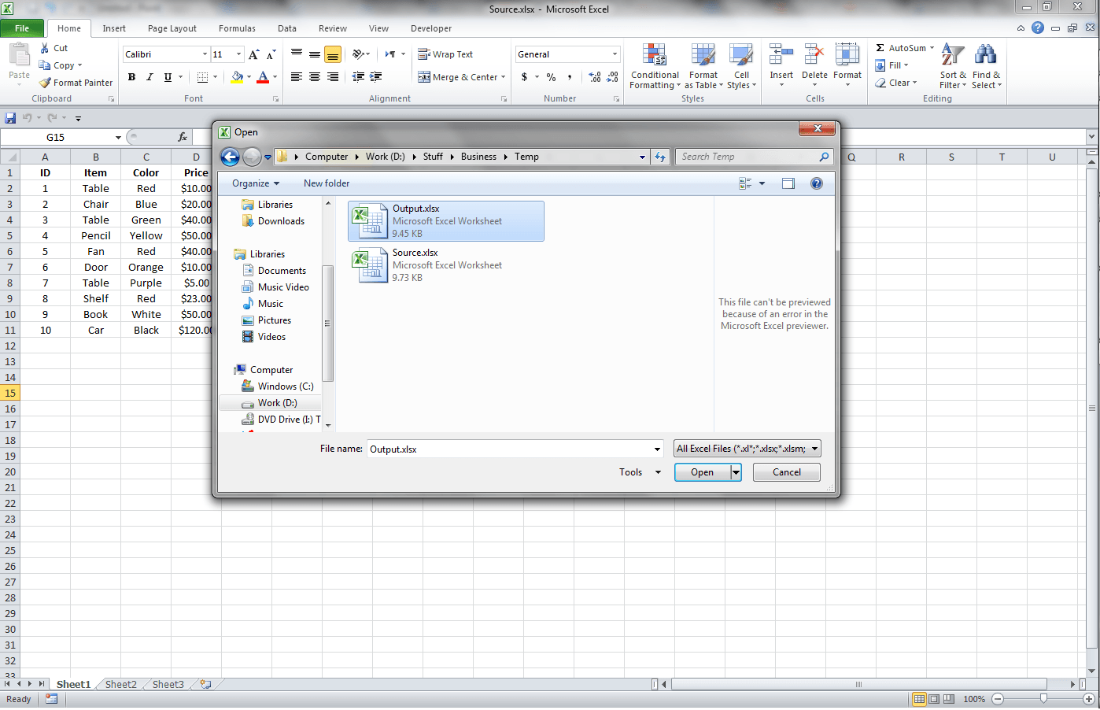This screenshot has width=1100, height=710.
Task: Switch to the Formulas ribbon tab
Action: tap(237, 28)
